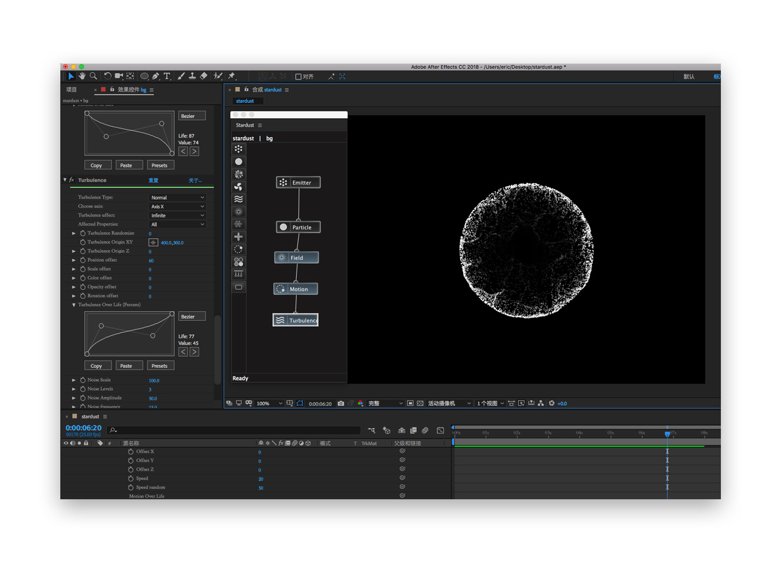Image resolution: width=780 pixels, height=562 pixels.
Task: Toggle stopwatch for Scale offset
Action: (83, 269)
